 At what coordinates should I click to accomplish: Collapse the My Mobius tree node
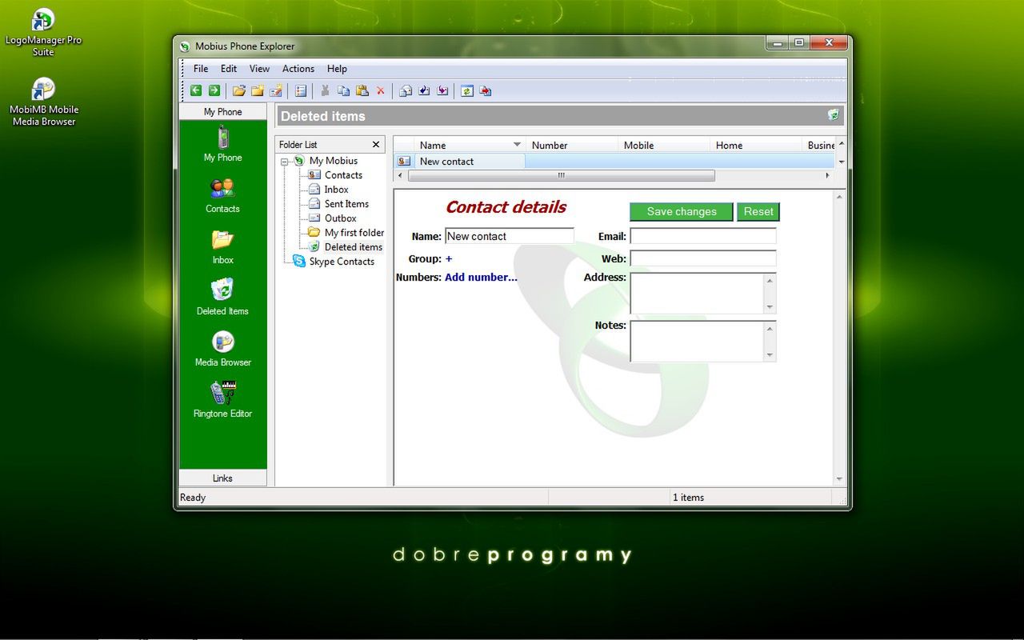[286, 160]
